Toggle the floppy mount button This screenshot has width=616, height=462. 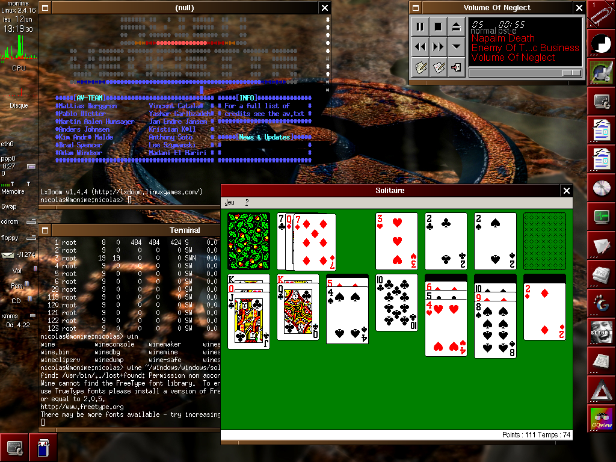(x=31, y=238)
